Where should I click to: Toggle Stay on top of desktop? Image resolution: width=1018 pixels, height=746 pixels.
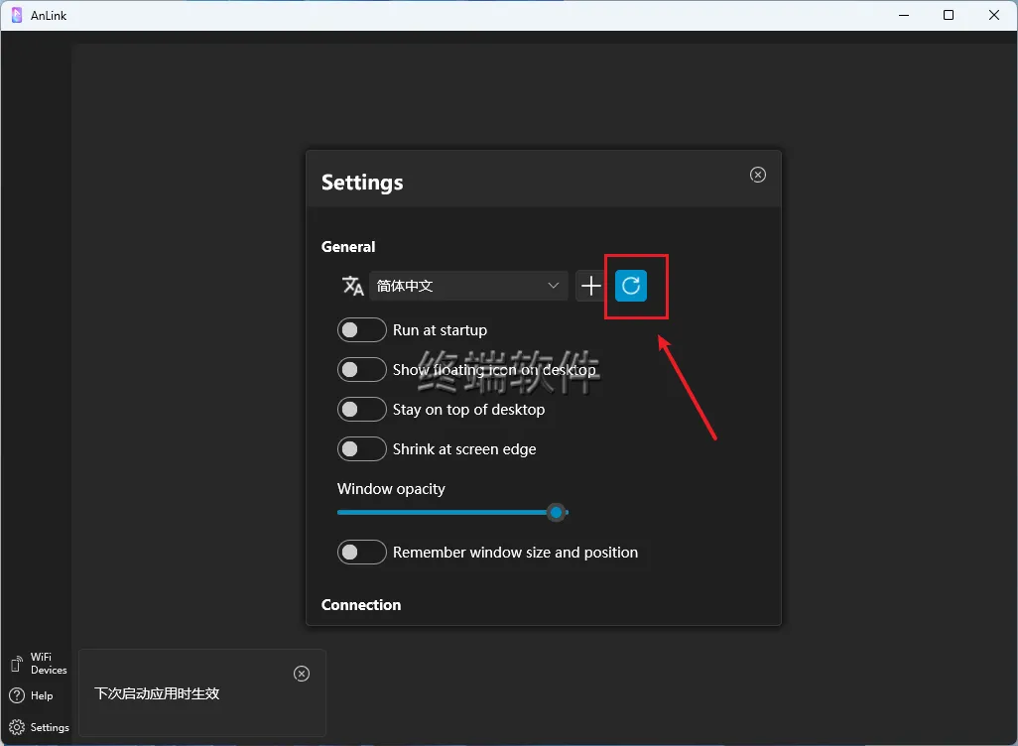click(x=361, y=409)
